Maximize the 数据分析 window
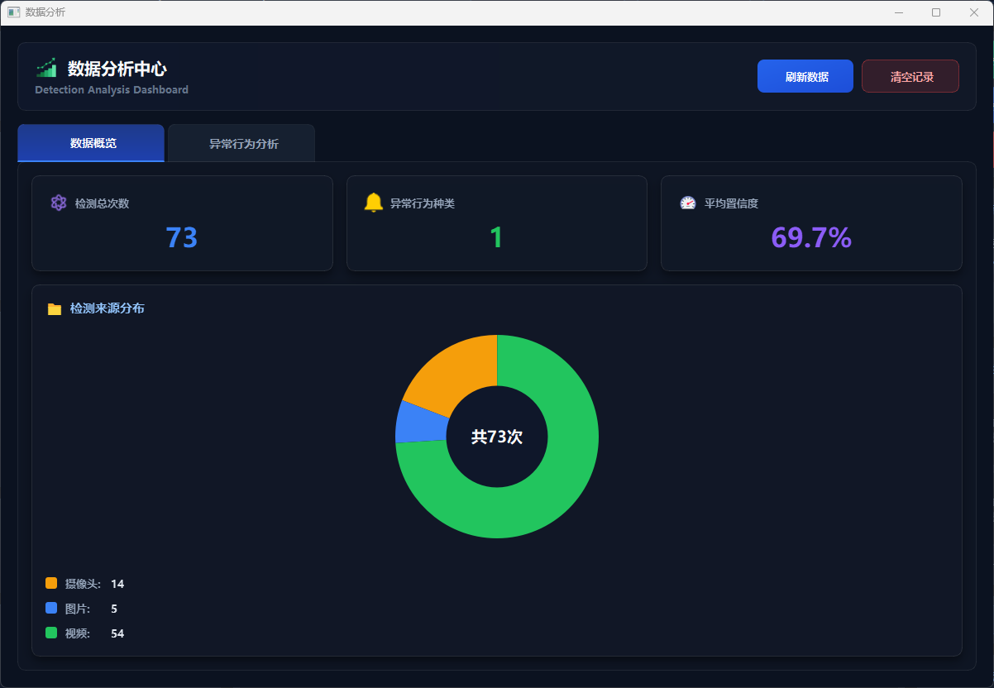This screenshot has height=688, width=994. pyautogui.click(x=936, y=12)
